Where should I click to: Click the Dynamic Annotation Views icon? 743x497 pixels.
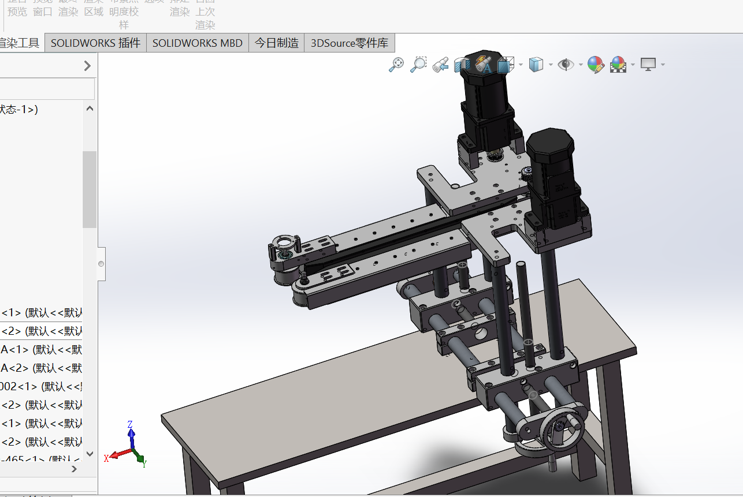click(483, 65)
